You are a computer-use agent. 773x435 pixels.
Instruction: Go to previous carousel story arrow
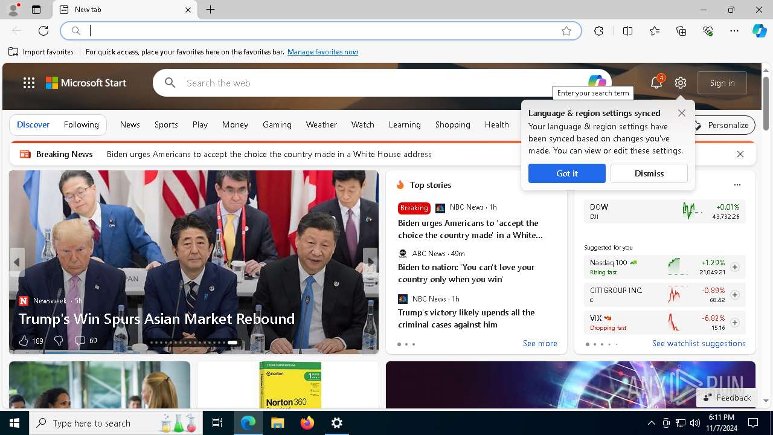(17, 262)
